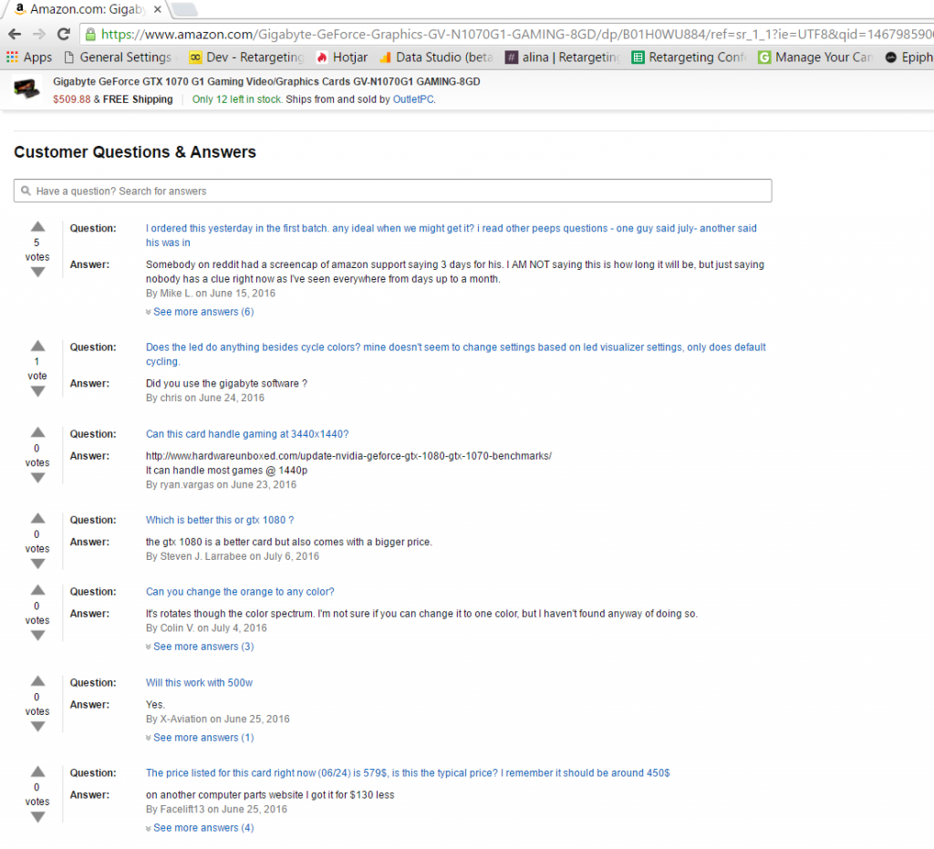Downvote the first-batch delivery question
The image size is (934, 849).
point(37,272)
